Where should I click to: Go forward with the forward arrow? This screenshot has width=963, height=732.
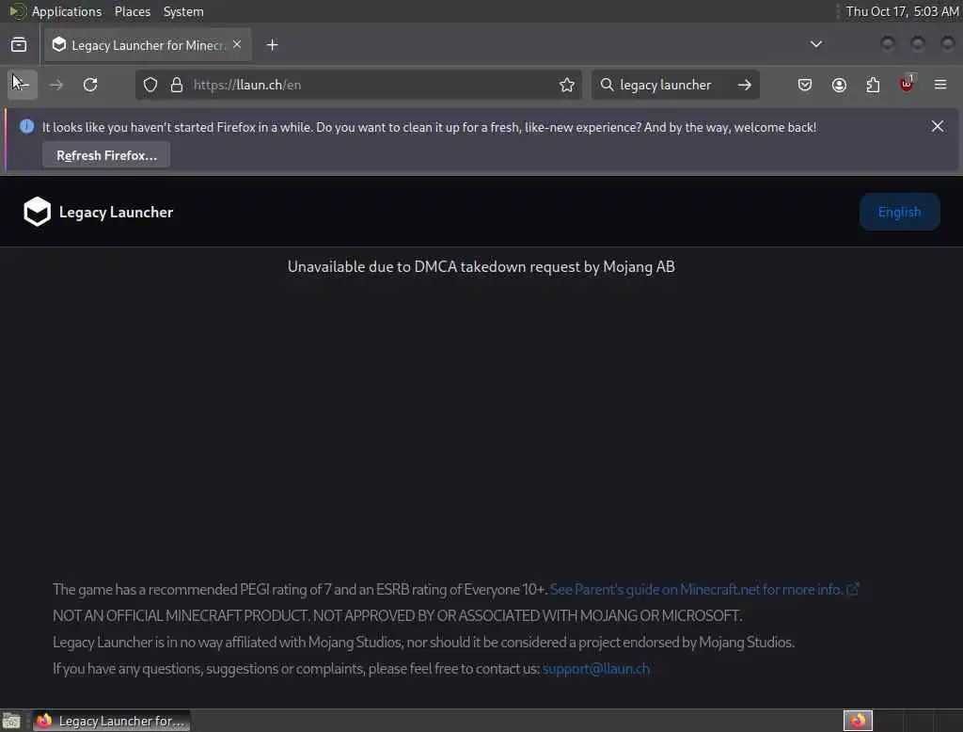55,85
